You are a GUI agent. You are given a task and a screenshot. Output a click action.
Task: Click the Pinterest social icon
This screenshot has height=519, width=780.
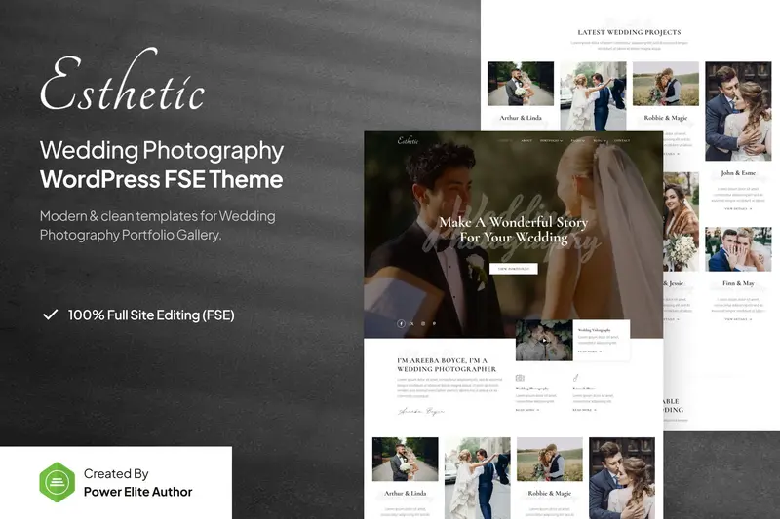pos(435,323)
